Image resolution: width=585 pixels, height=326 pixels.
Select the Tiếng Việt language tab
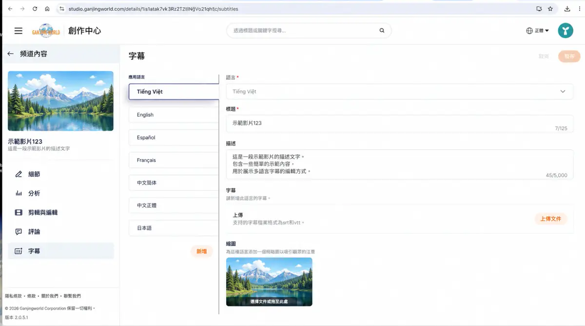click(x=174, y=92)
